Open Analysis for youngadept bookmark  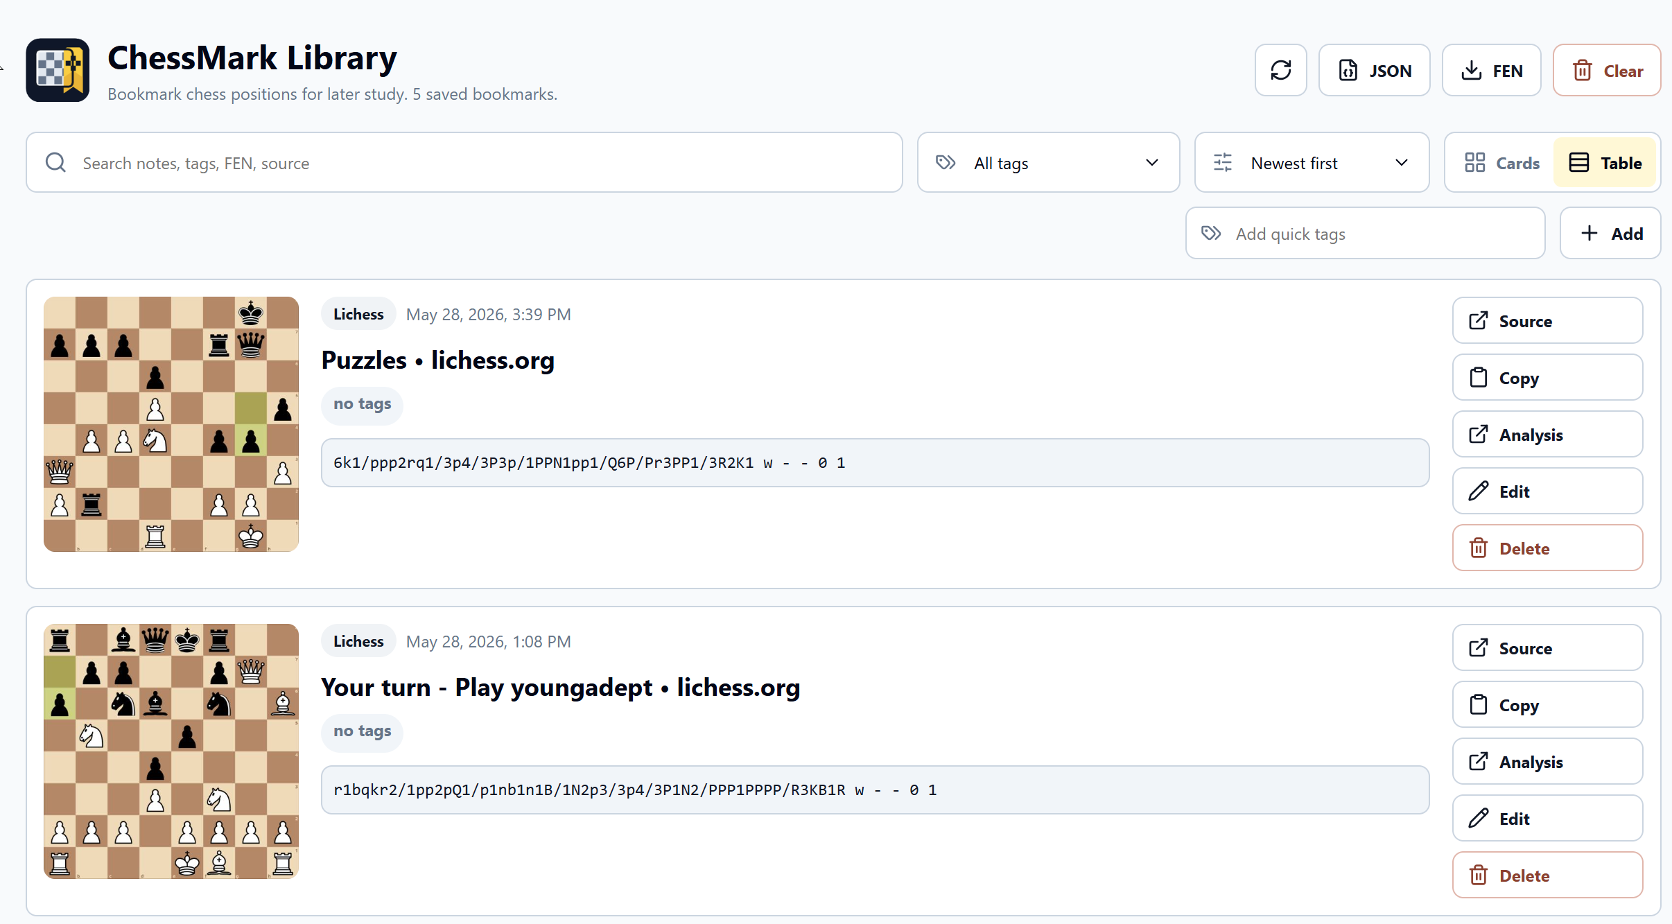pyautogui.click(x=1547, y=762)
